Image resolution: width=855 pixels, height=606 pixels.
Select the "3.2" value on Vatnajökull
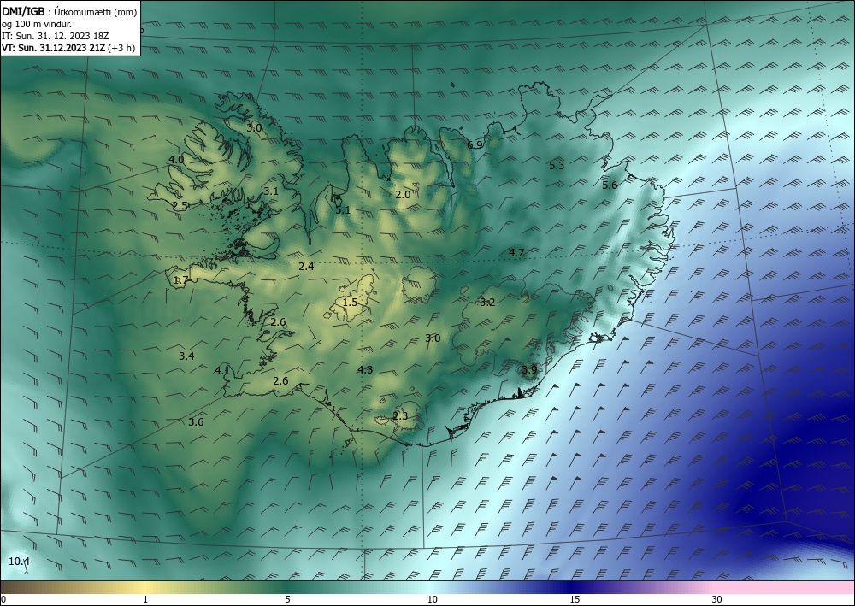click(x=487, y=303)
